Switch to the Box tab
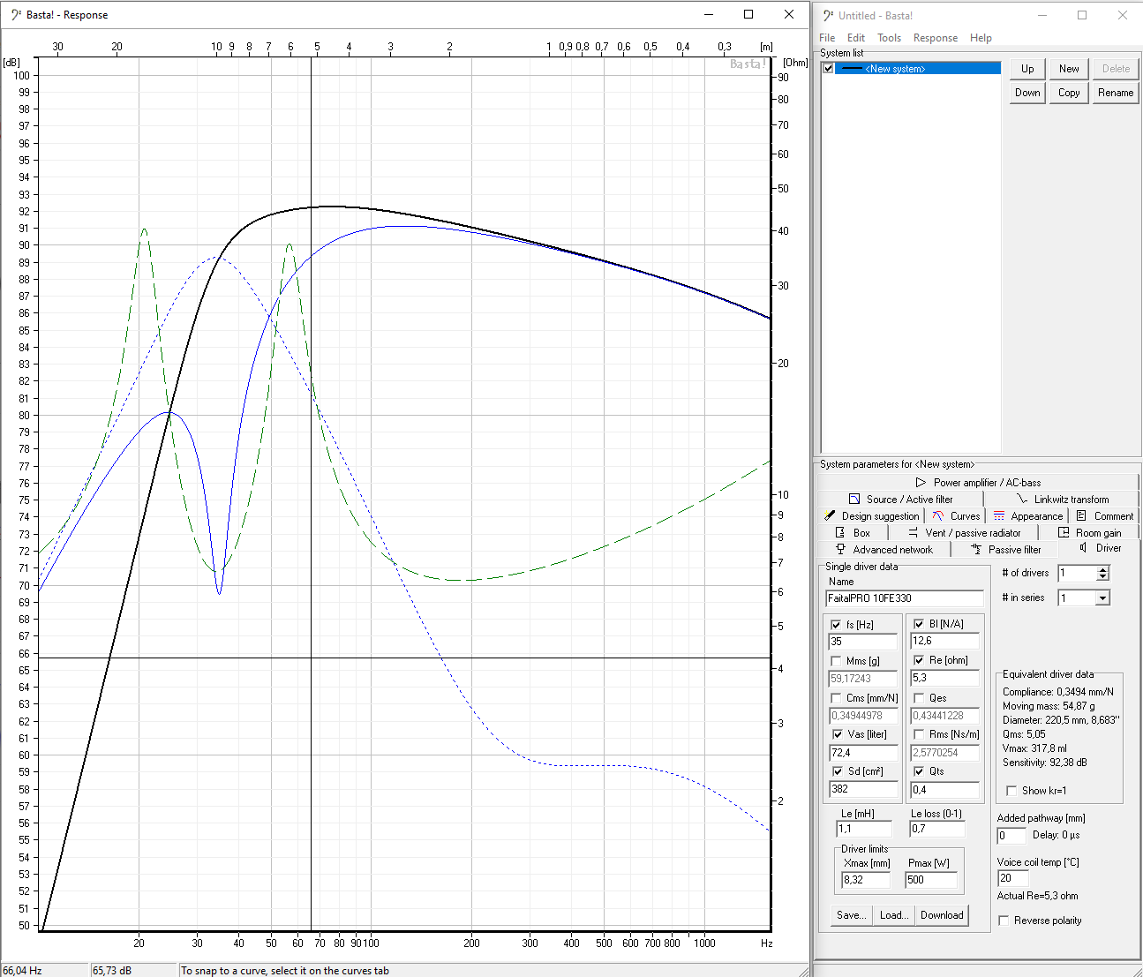Viewport: 1143px width, 977px height. (853, 533)
